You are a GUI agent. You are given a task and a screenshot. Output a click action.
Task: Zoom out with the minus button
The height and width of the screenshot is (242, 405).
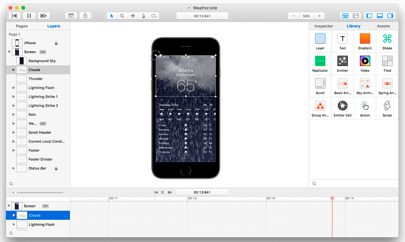[293, 16]
